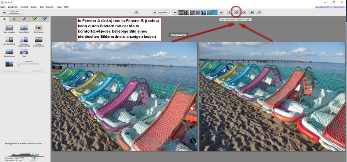Open the Erstellen menu
This screenshot has height=162, width=347.
coord(50,7)
